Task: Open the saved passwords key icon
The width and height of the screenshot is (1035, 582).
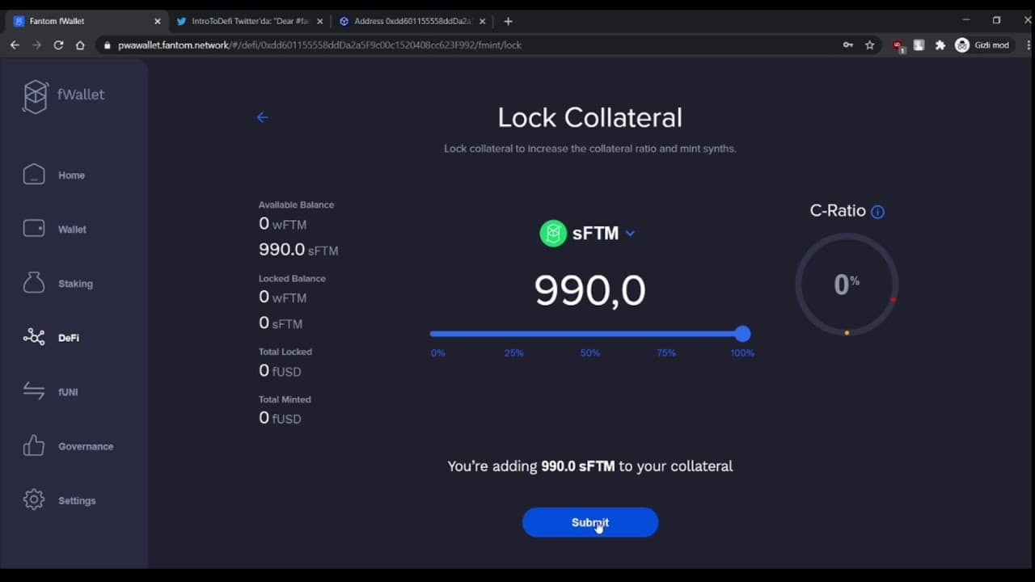Action: click(x=848, y=45)
